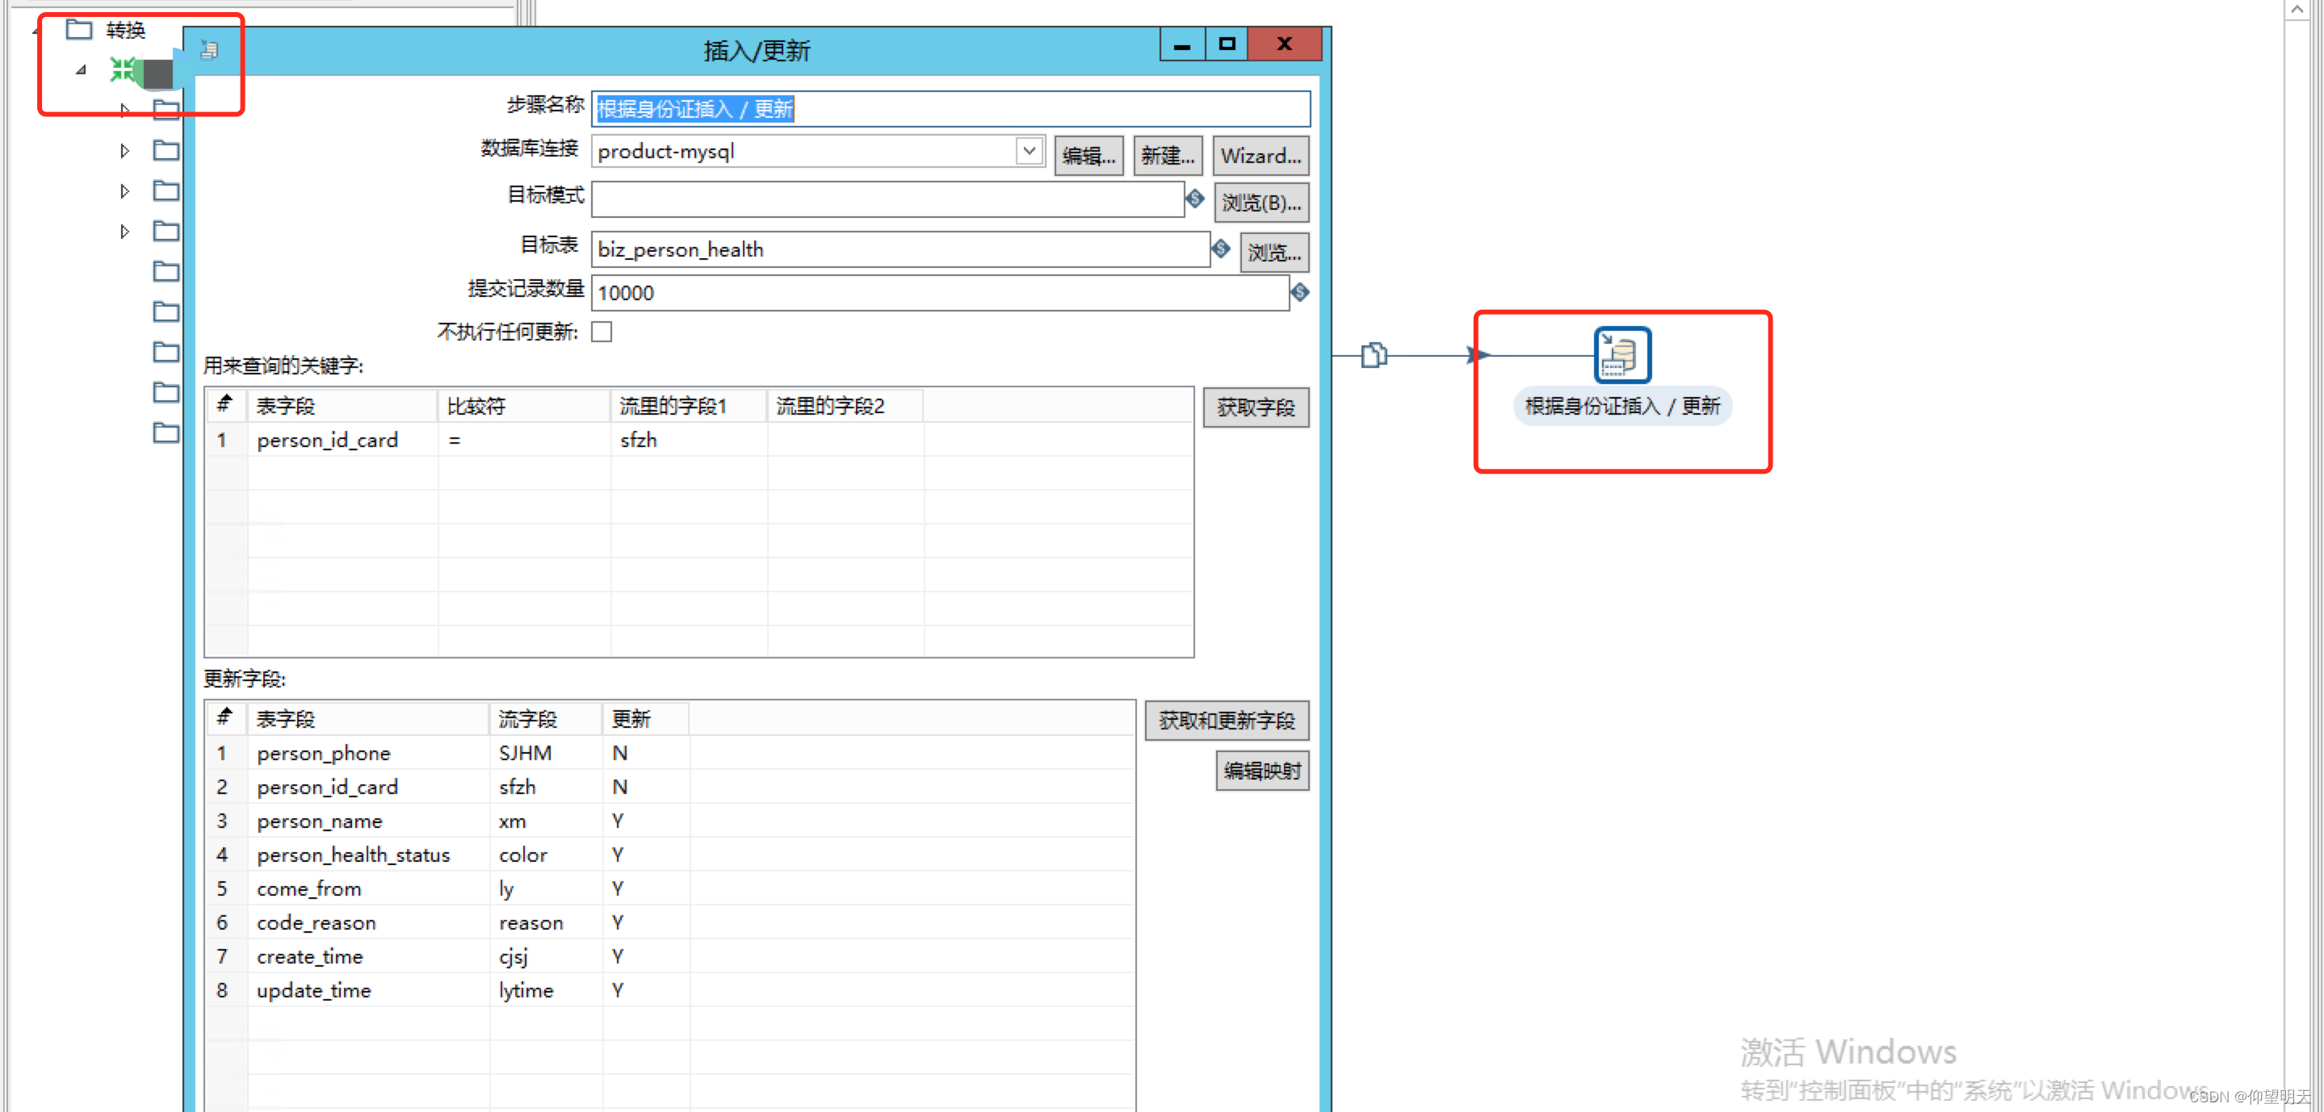The image size is (2324, 1112).
Task: Click the 转换 tree label
Action: (125, 30)
